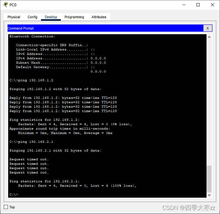The height and width of the screenshot is (214, 220).
Task: Click the 'ping 192.168.1.2' command line
Action: (31, 80)
